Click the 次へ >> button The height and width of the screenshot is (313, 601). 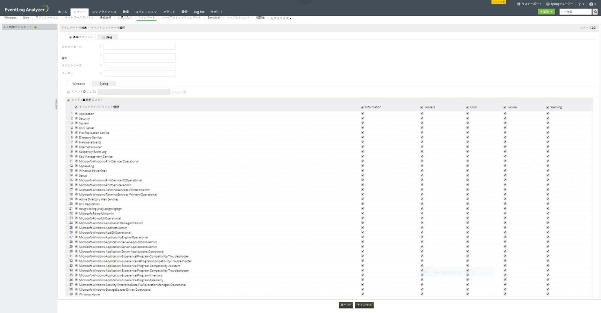pyautogui.click(x=346, y=305)
